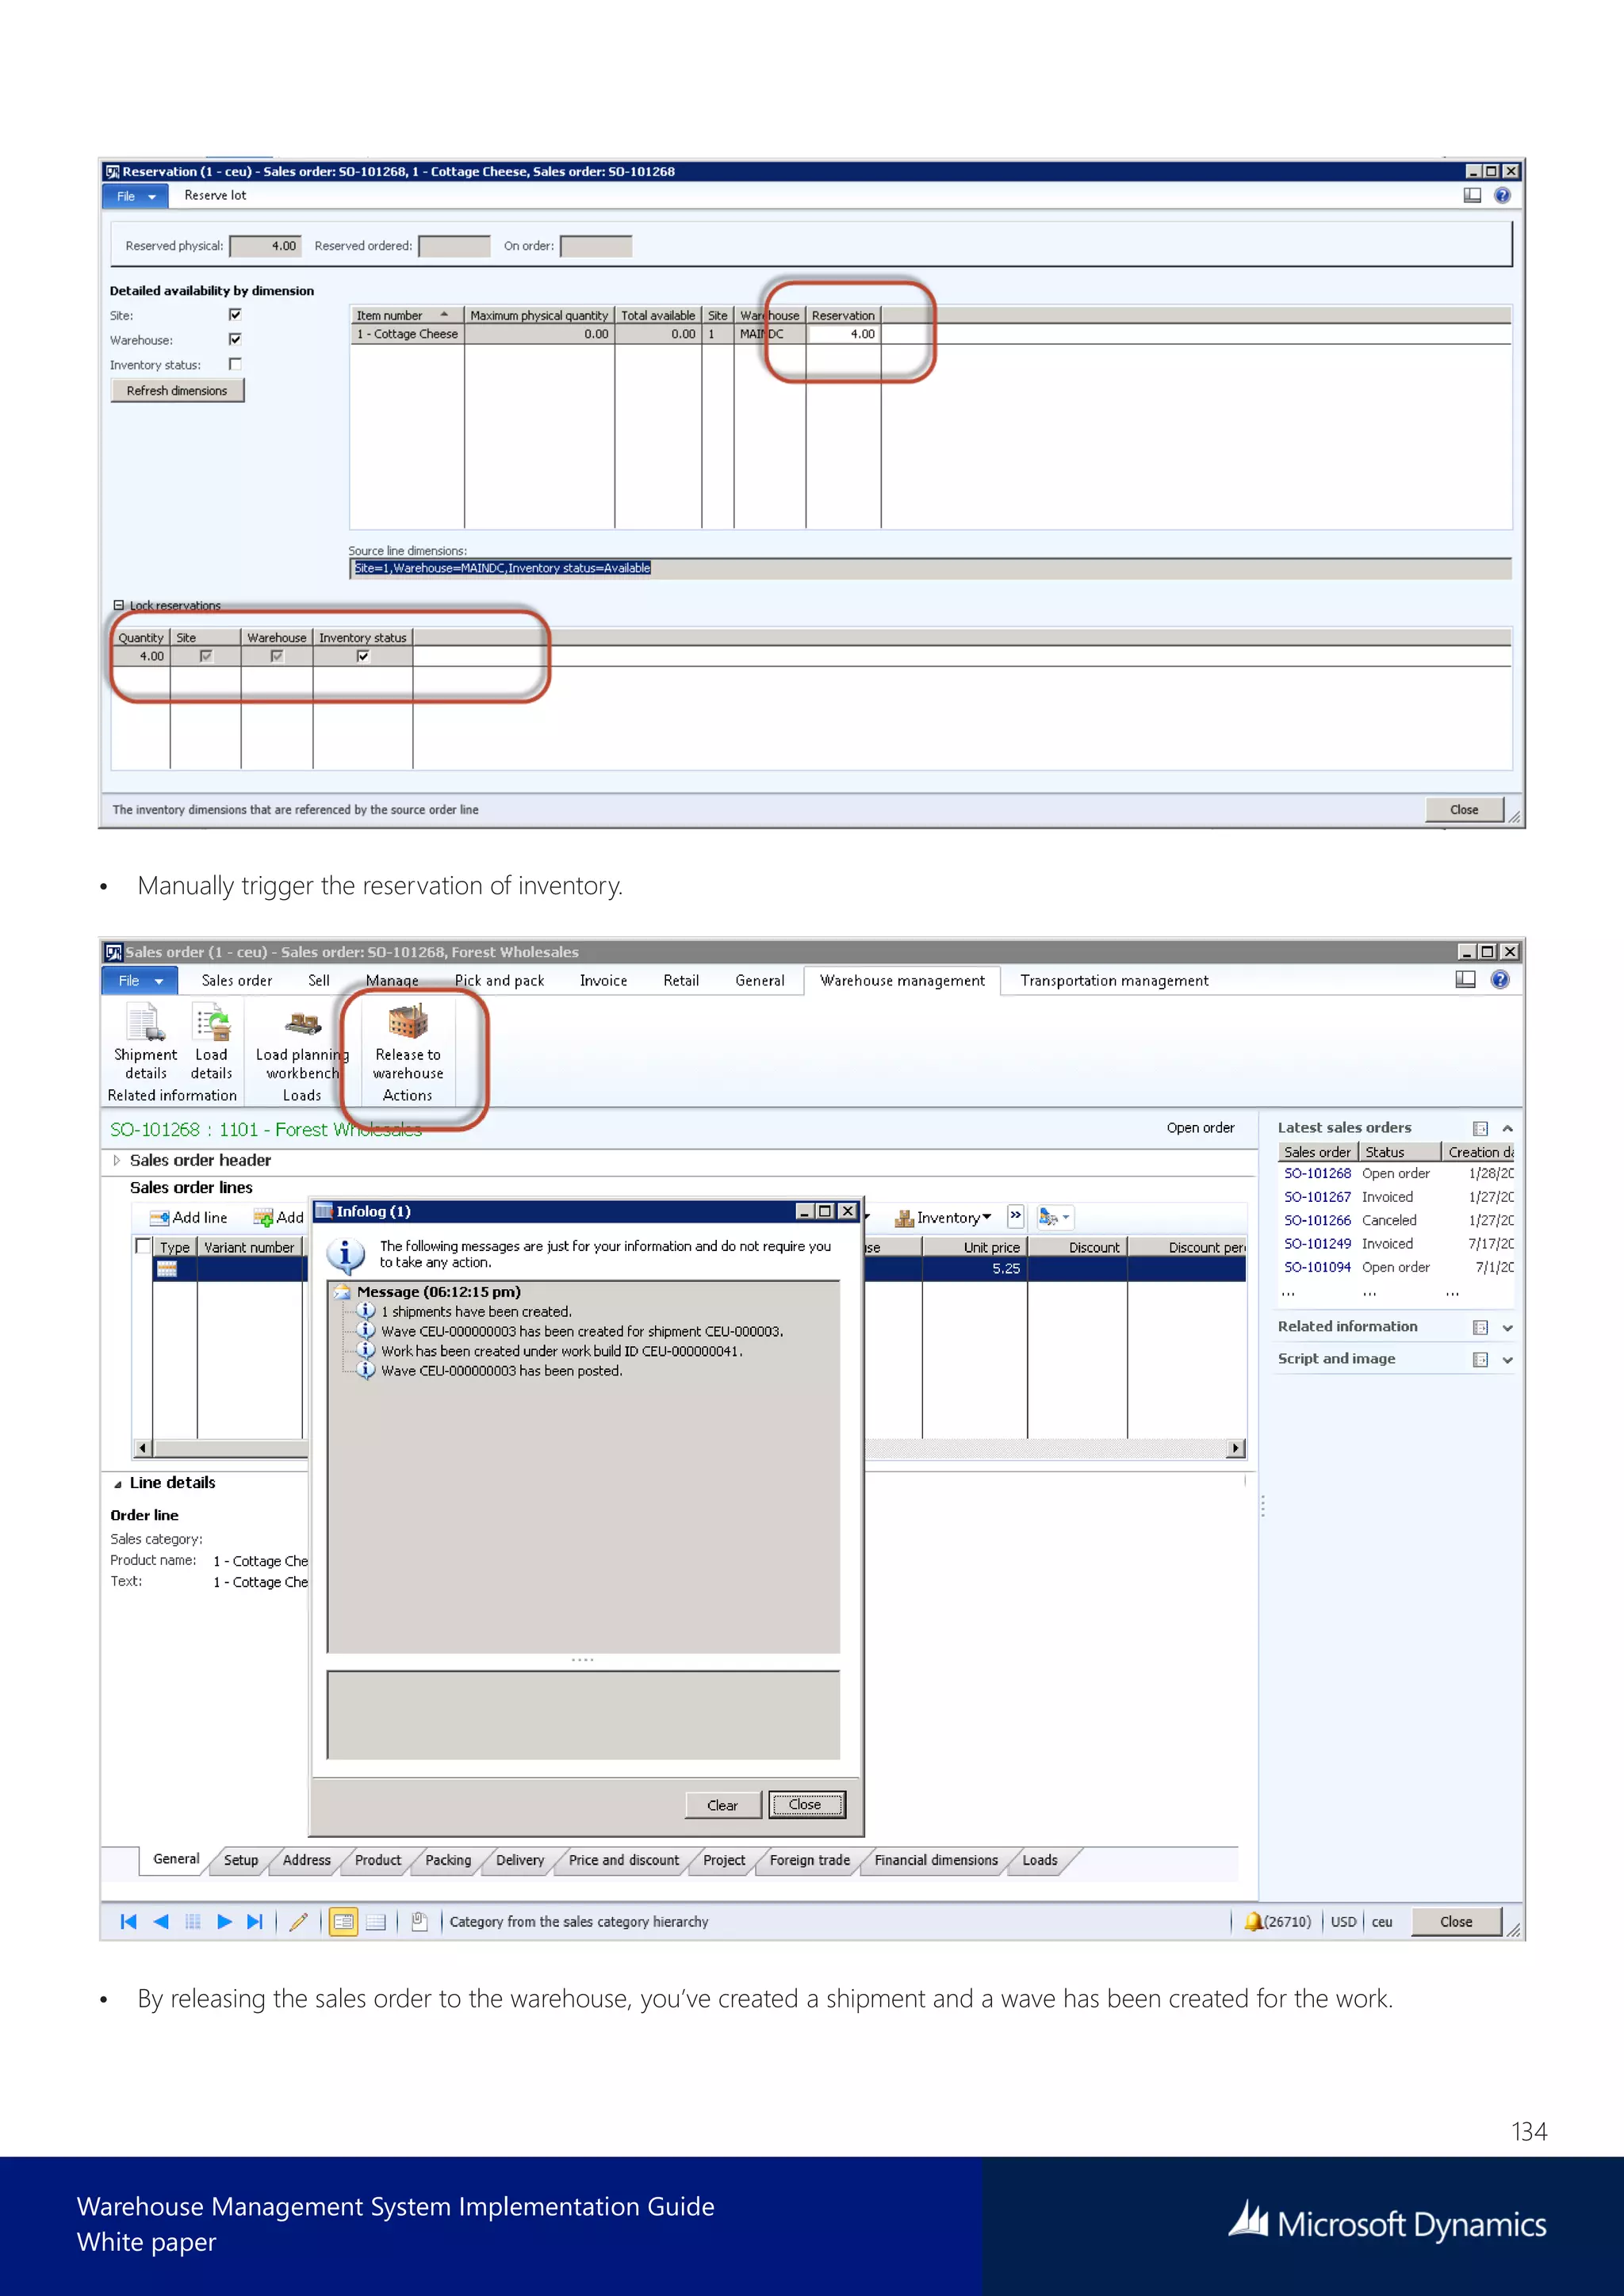
Task: Open Help icon in Sales order window
Action: click(1500, 980)
